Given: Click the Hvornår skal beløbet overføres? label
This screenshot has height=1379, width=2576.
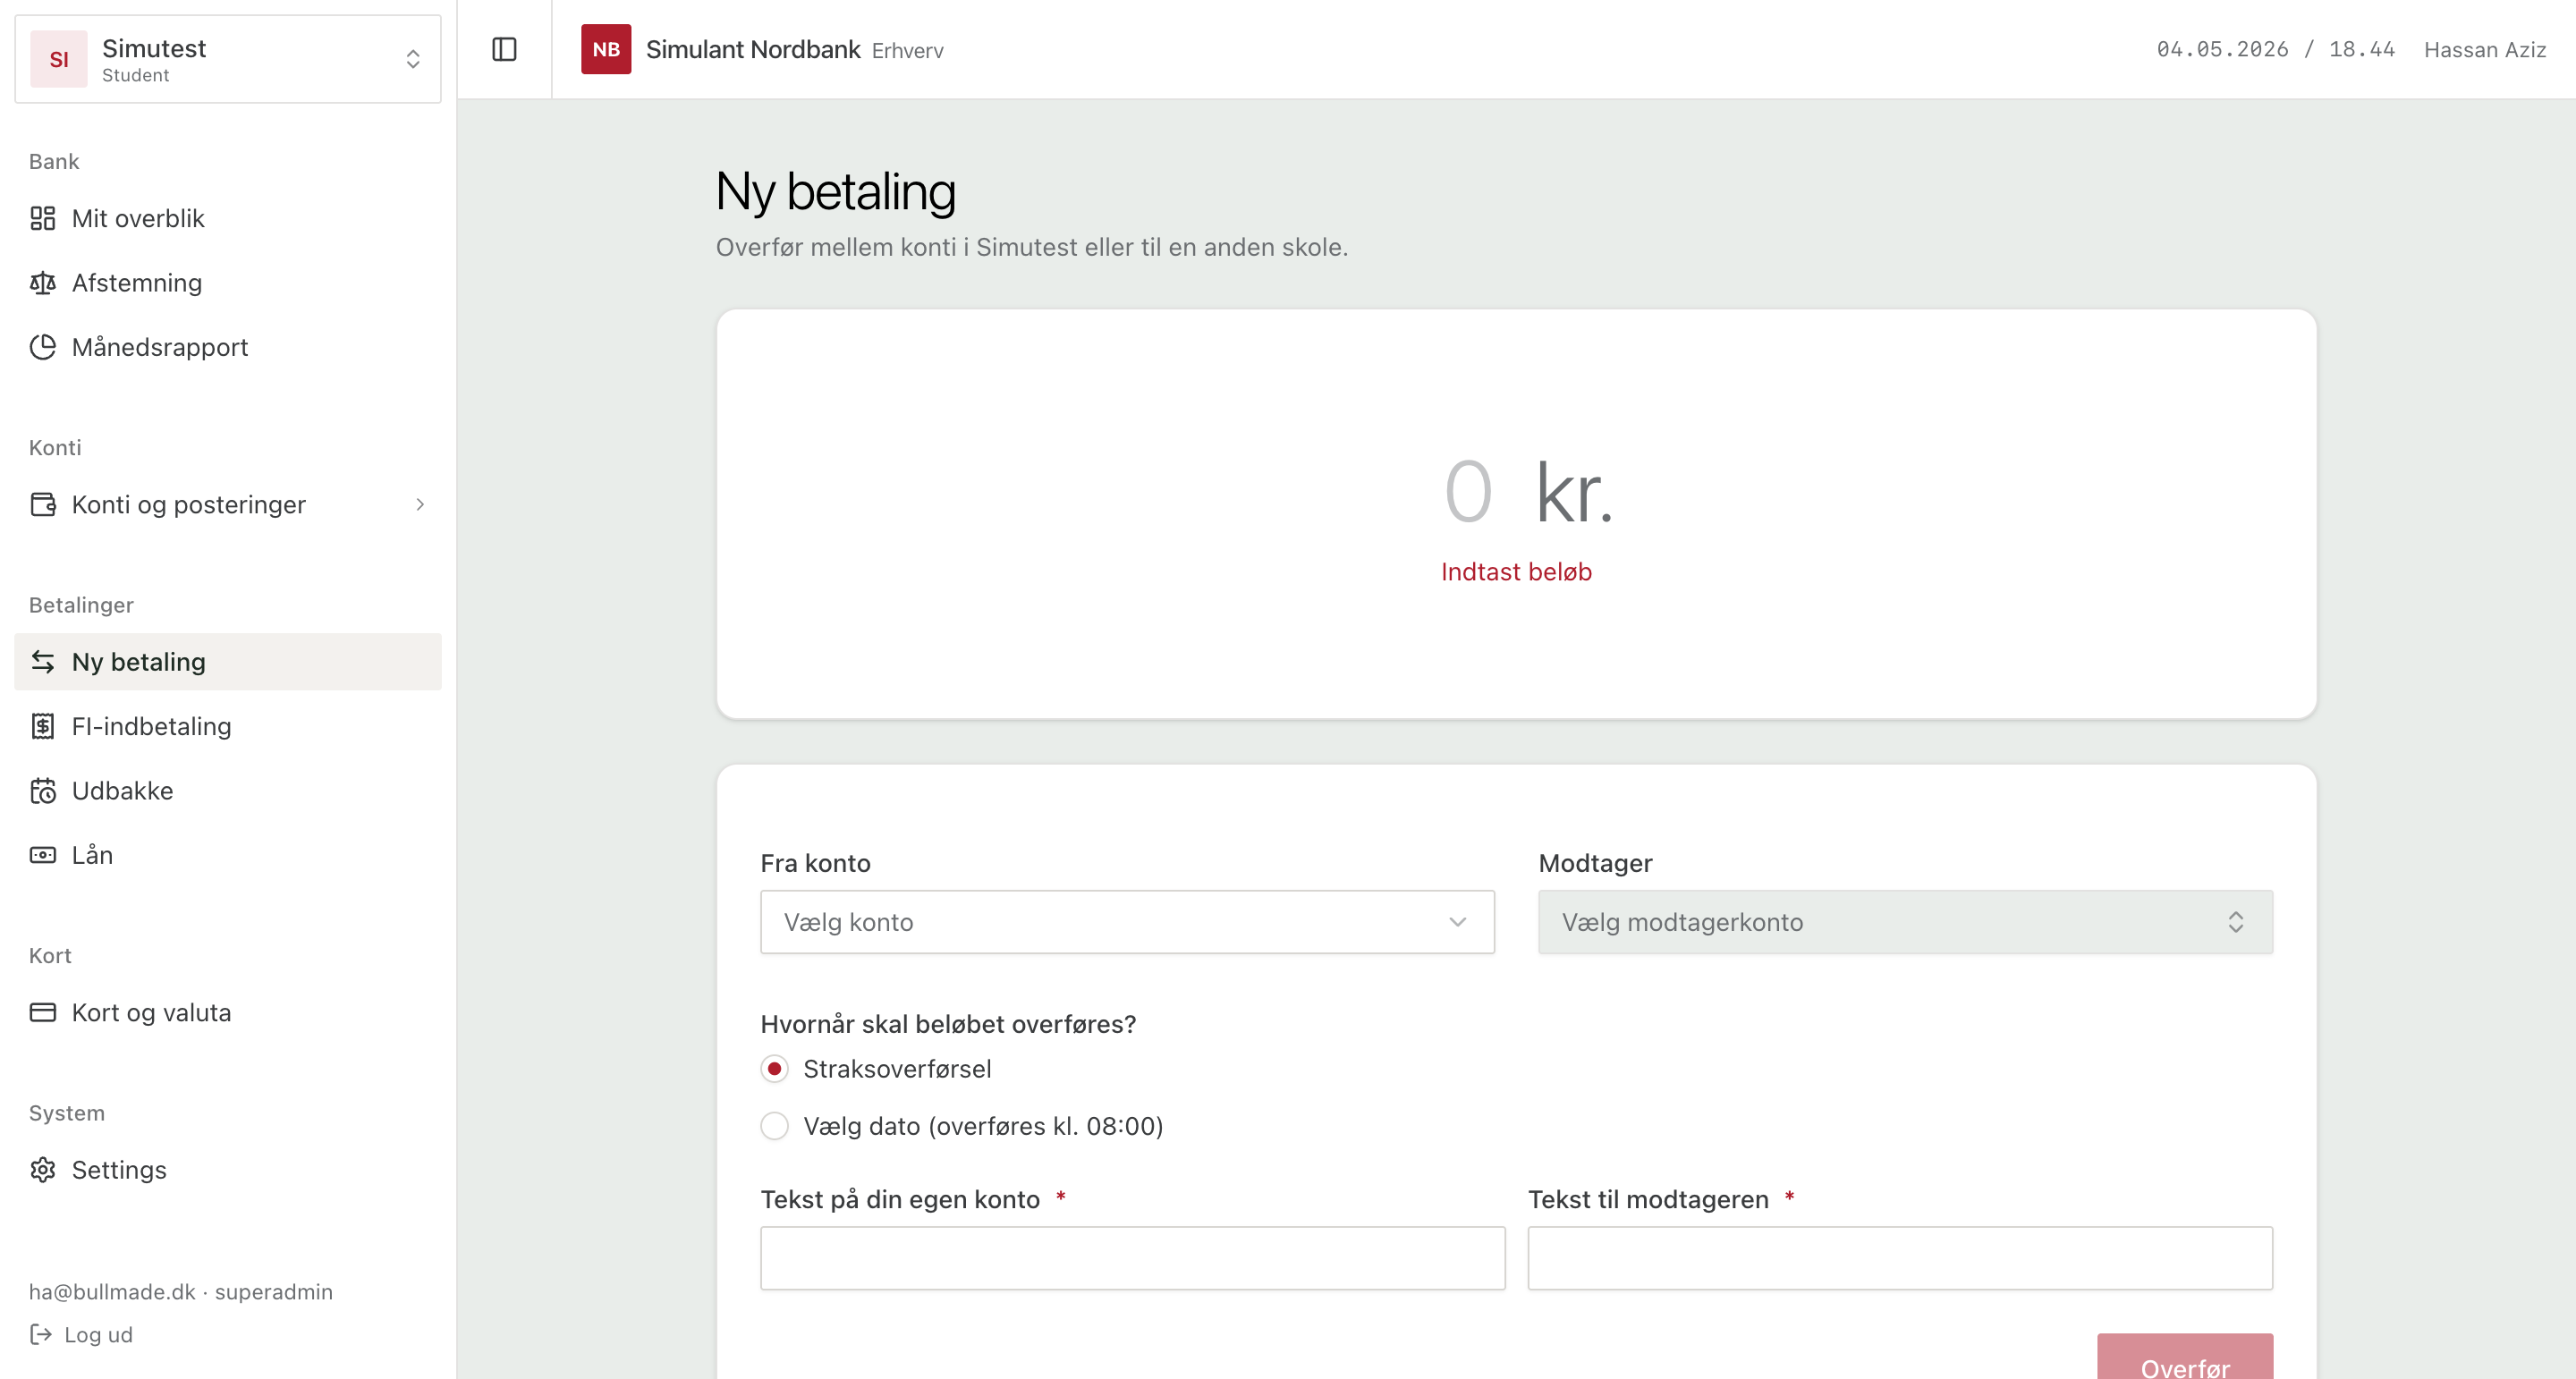Looking at the screenshot, I should tap(948, 1024).
